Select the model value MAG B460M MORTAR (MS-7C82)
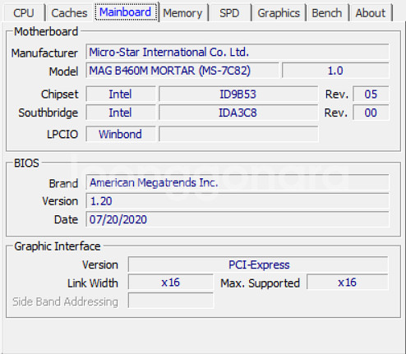The height and width of the screenshot is (354, 406). (x=182, y=71)
